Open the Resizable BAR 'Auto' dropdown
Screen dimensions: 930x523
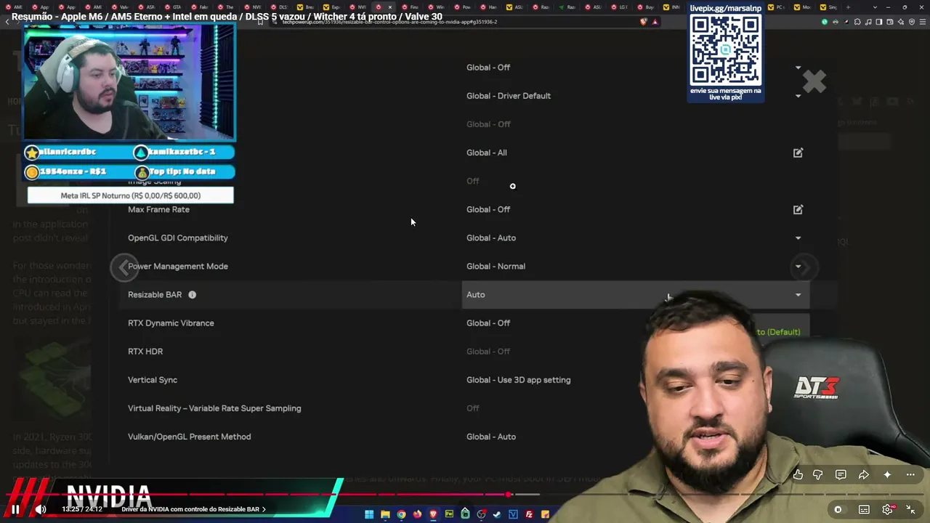coord(636,295)
